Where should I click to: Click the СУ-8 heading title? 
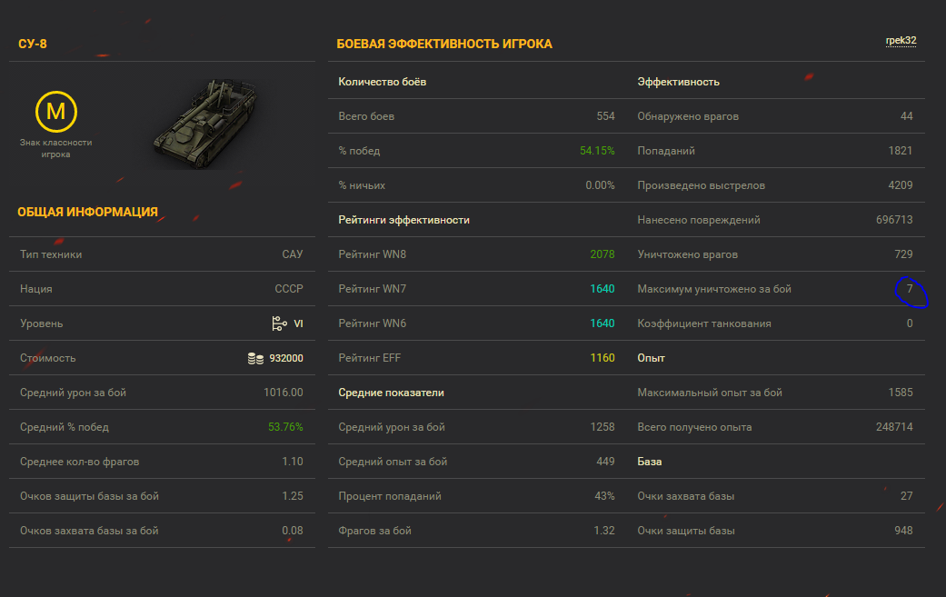(33, 44)
